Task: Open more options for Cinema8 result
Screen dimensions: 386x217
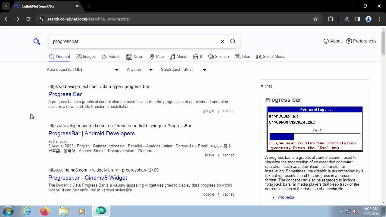Action: [x=218, y=194]
